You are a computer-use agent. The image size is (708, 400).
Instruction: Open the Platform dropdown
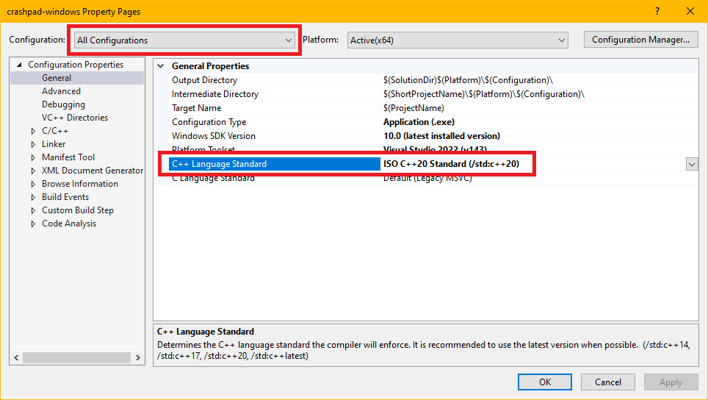click(x=458, y=40)
